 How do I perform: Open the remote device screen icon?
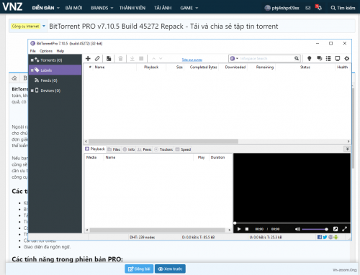point(338,58)
